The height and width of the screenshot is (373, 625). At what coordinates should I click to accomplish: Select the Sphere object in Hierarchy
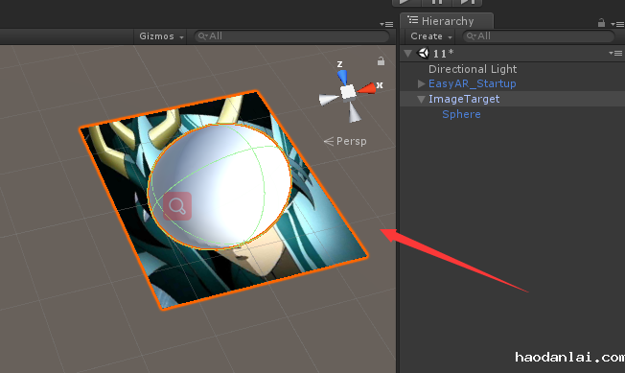point(461,114)
